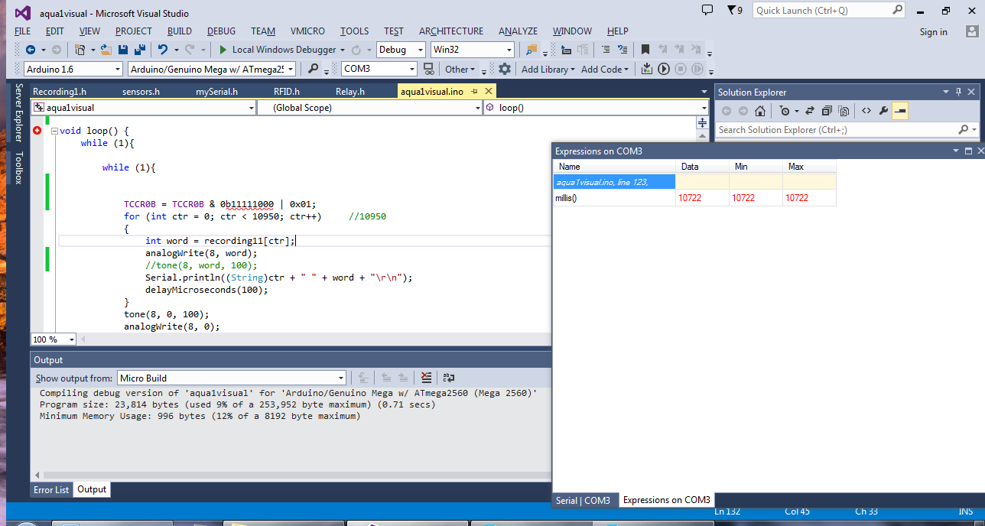
Task: Open the Win32 platform dropdown
Action: coord(473,50)
